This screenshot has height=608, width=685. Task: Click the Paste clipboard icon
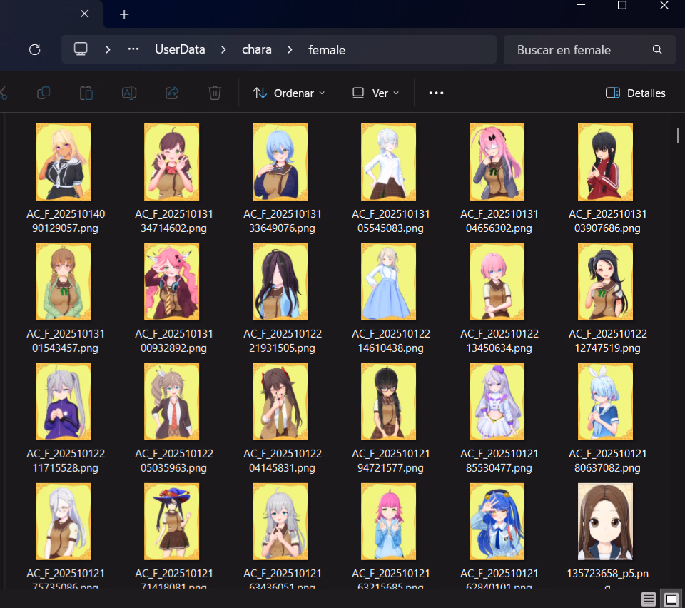[86, 93]
